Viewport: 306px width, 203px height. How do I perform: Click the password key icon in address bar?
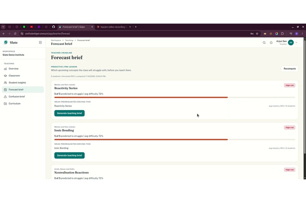[x=252, y=34]
